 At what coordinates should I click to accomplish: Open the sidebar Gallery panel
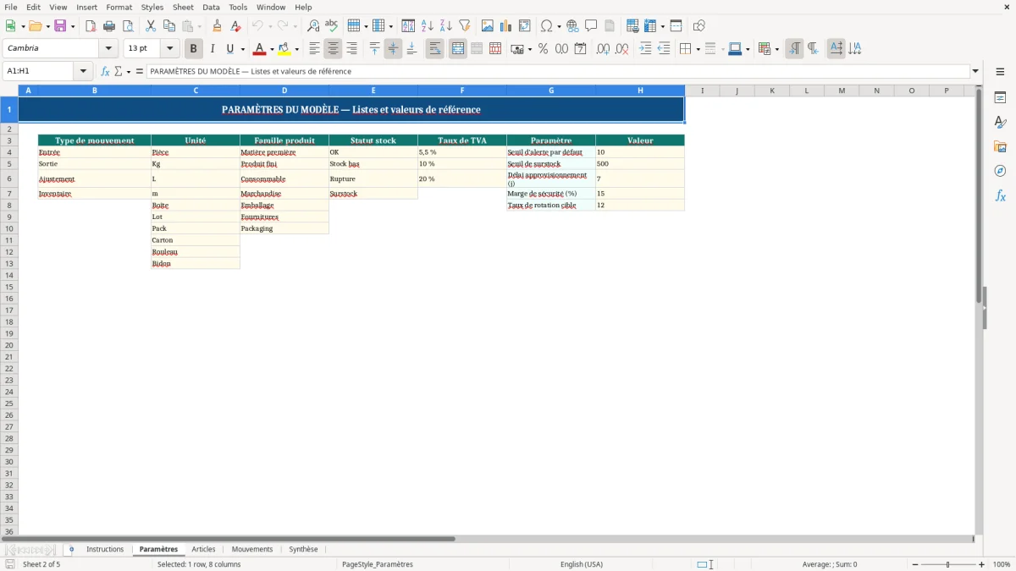[x=1000, y=146]
